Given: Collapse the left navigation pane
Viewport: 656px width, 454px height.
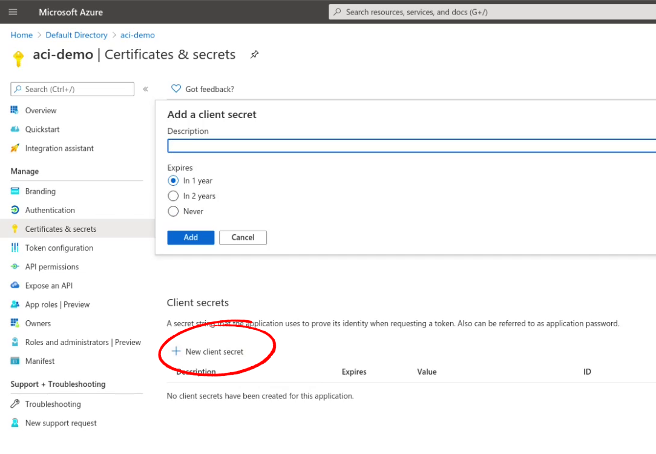Looking at the screenshot, I should [146, 89].
